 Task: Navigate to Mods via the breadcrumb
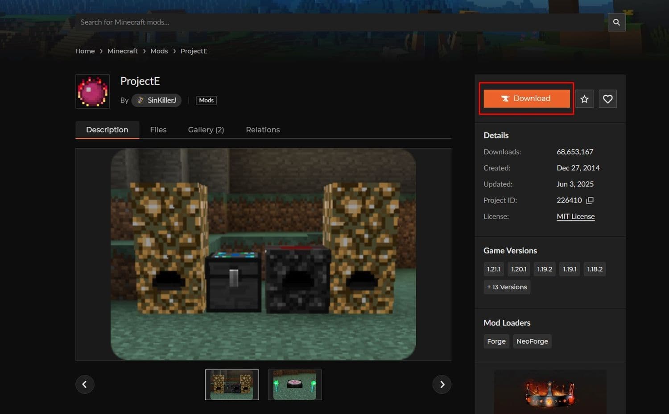click(x=159, y=51)
